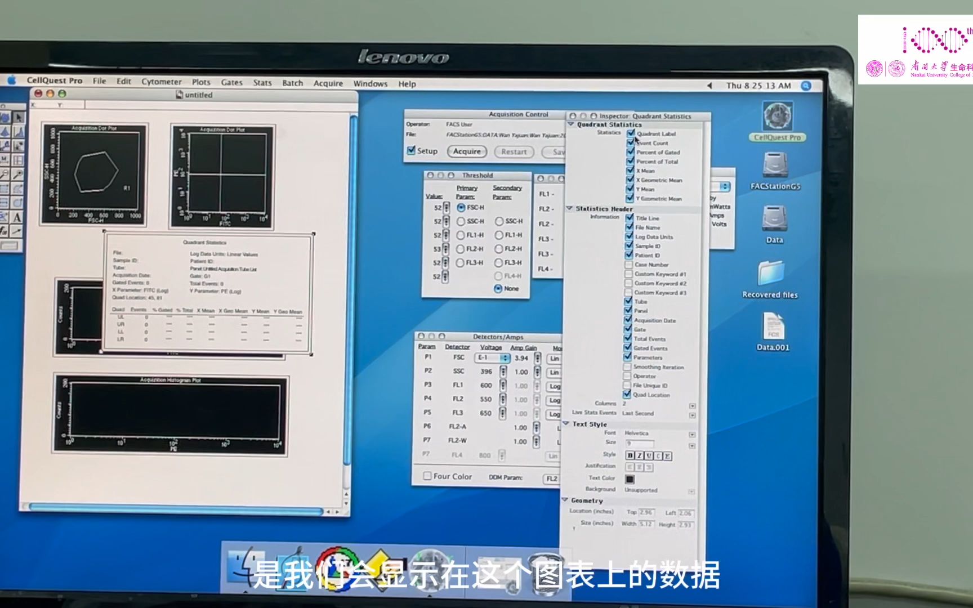Pick the zoom-in magnifier tool
Image resolution: width=973 pixels, height=608 pixels.
[x=17, y=174]
